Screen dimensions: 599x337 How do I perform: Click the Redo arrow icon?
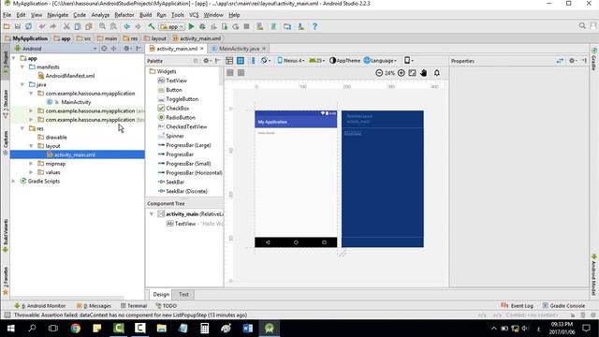[53, 26]
